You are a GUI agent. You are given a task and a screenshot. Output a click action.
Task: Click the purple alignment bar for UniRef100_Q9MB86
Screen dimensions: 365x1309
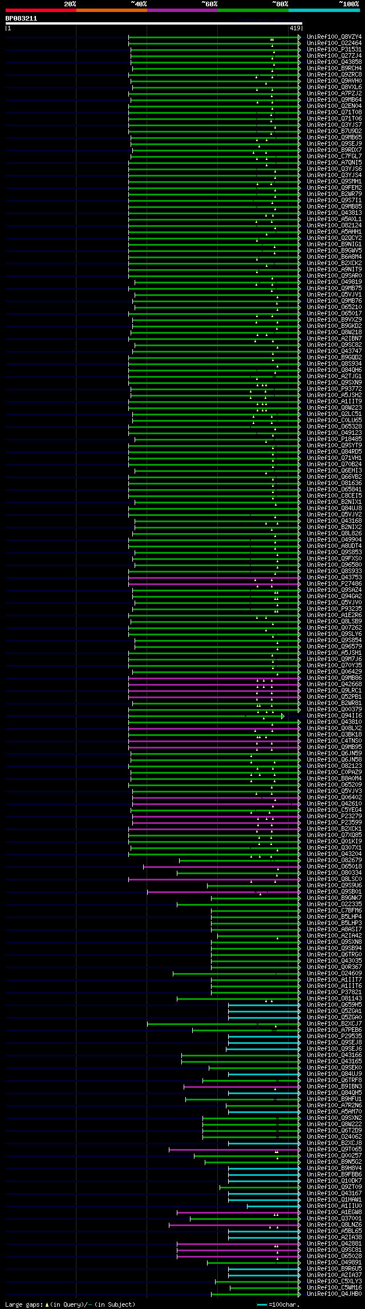[213, 678]
